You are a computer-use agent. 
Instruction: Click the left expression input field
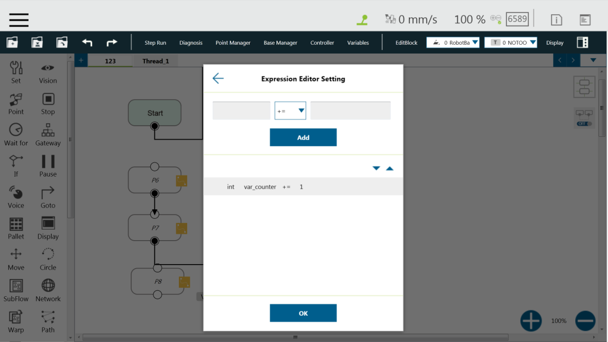click(x=241, y=111)
